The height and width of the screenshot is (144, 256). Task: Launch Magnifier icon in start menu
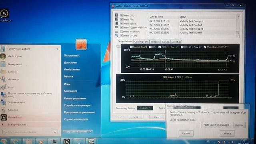(3, 102)
